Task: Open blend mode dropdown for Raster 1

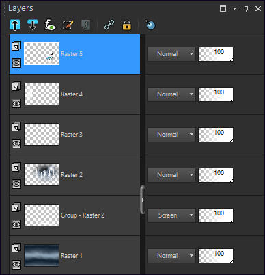Action: coord(171,256)
